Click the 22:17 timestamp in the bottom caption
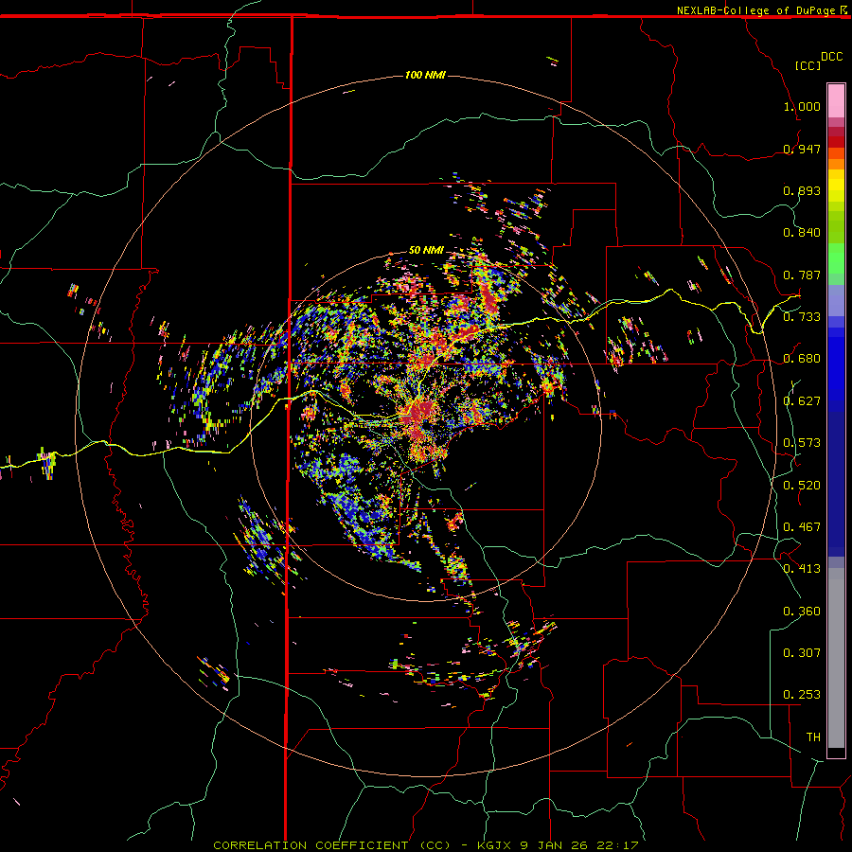 (617, 845)
